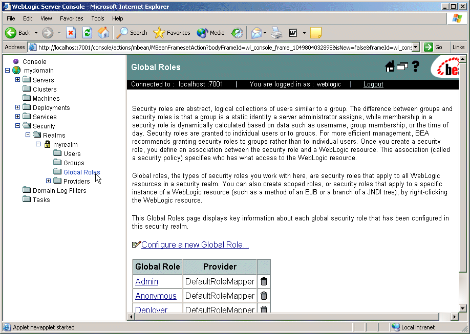Open the View menu
This screenshot has height=334, width=470.
point(46,18)
